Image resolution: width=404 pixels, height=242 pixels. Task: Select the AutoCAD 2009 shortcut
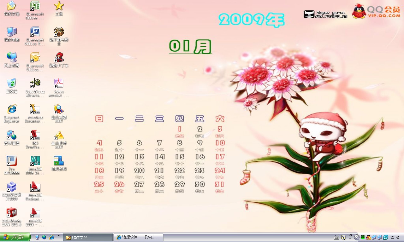[35, 217]
